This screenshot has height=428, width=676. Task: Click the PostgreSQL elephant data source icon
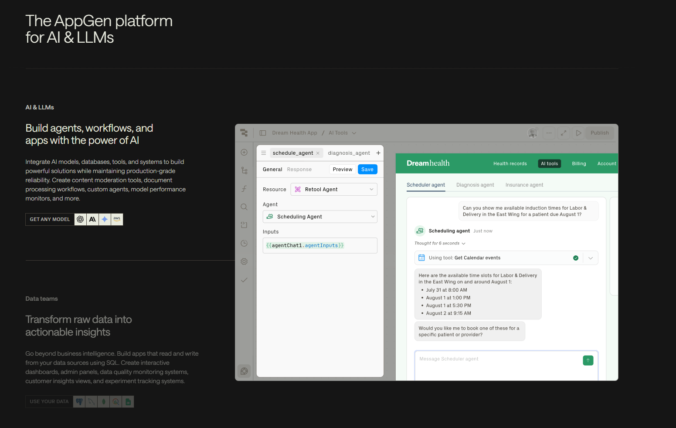[79, 401]
